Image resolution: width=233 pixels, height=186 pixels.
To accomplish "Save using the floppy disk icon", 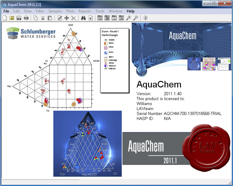I will click(x=19, y=18).
